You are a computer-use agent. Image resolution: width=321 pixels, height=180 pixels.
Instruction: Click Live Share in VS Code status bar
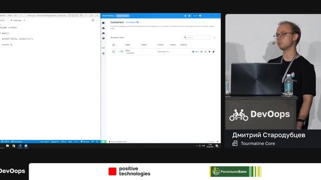(17, 141)
